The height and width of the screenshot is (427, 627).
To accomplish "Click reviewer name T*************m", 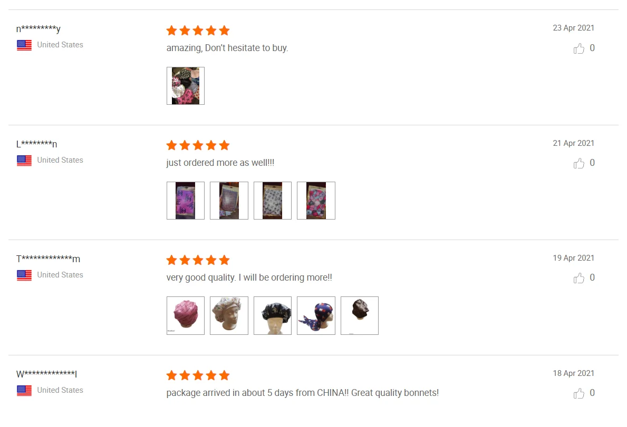I will 49,259.
